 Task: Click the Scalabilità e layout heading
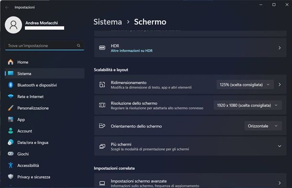click(111, 70)
